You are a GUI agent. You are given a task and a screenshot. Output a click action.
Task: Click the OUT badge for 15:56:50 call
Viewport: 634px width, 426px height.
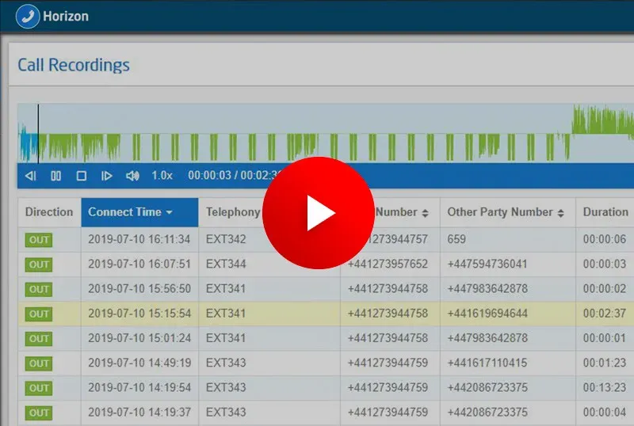point(39,289)
